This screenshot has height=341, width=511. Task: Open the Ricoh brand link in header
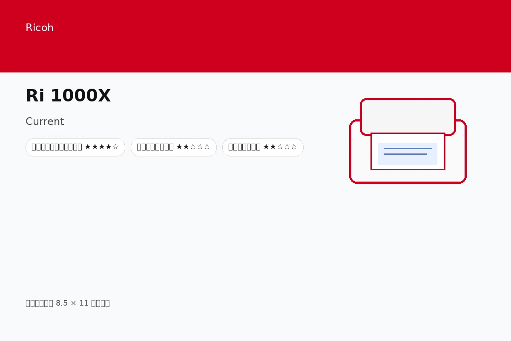coord(40,28)
